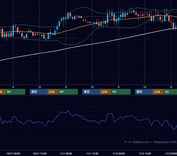Image resolution: width=177 pixels, height=156 pixels.
Task: Click the LDN session bar on 11/1
Action: pyautogui.click(x=105, y=92)
